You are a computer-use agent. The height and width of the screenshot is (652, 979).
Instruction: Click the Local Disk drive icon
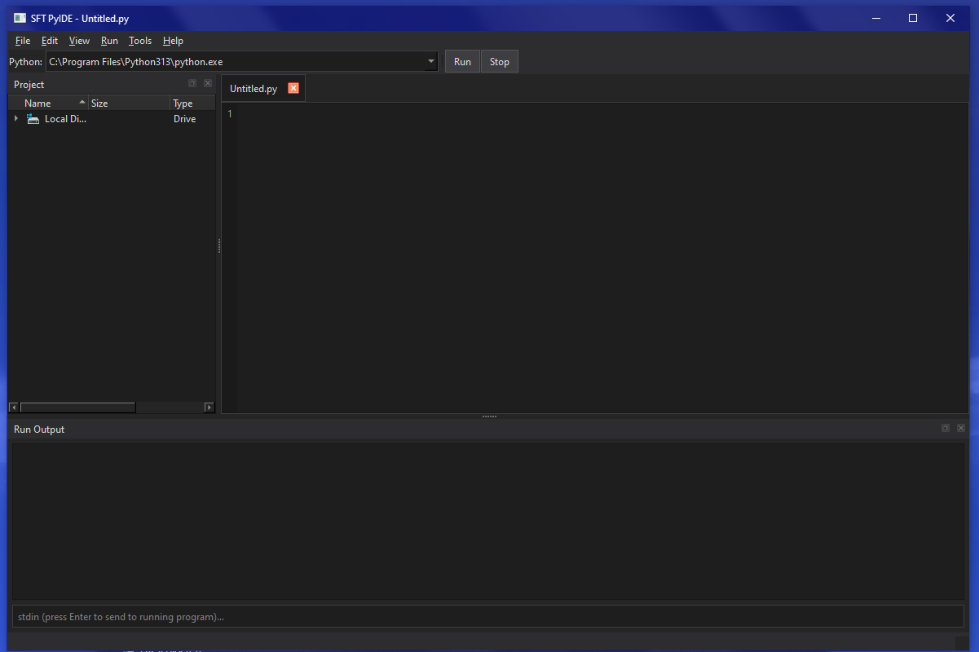pyautogui.click(x=33, y=119)
